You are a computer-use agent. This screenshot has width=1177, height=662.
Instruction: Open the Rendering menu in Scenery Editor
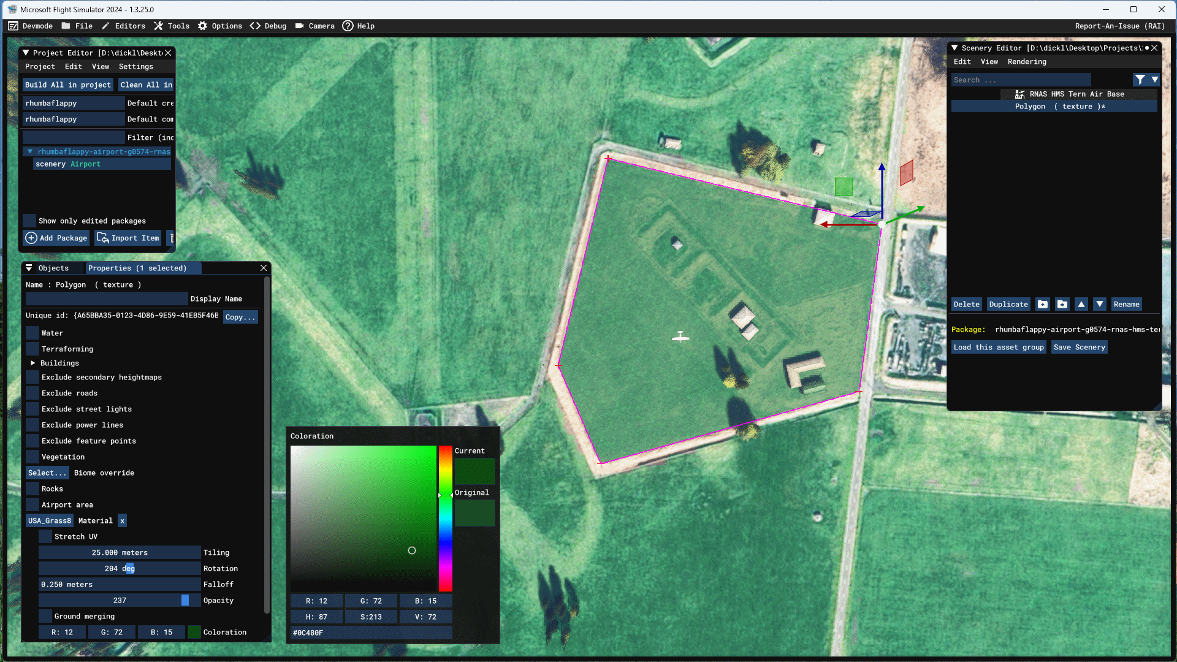pyautogui.click(x=1027, y=61)
